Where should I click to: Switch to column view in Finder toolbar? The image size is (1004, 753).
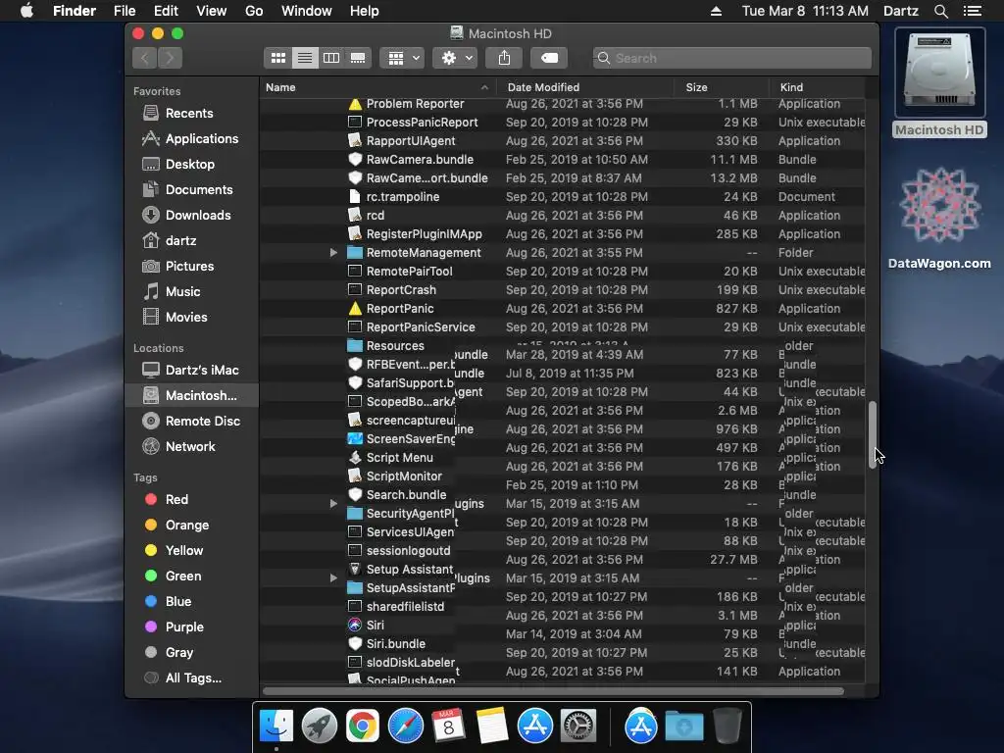(x=331, y=58)
